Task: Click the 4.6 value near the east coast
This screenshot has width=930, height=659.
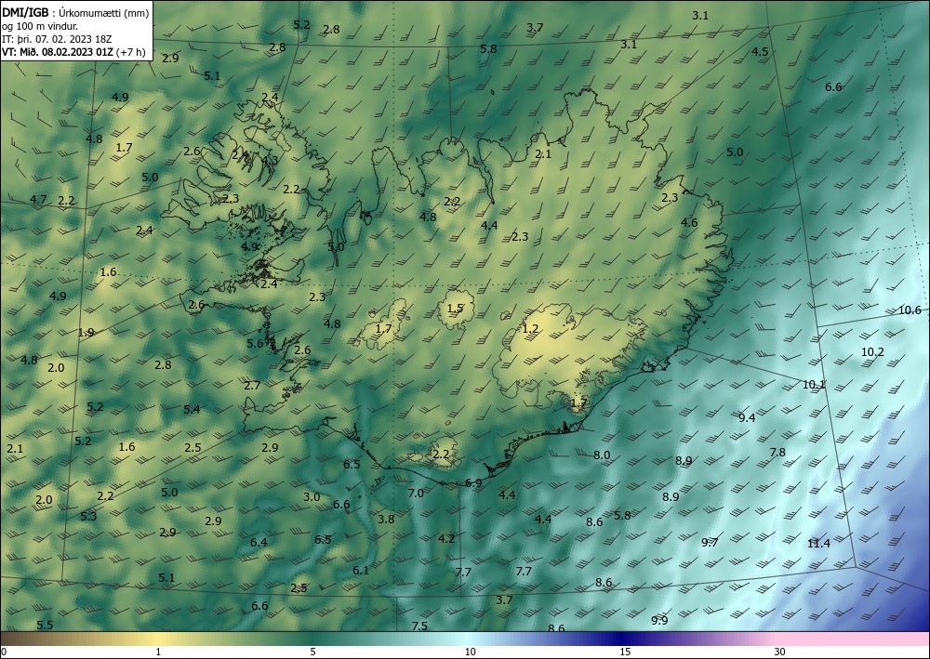Action: tap(689, 223)
